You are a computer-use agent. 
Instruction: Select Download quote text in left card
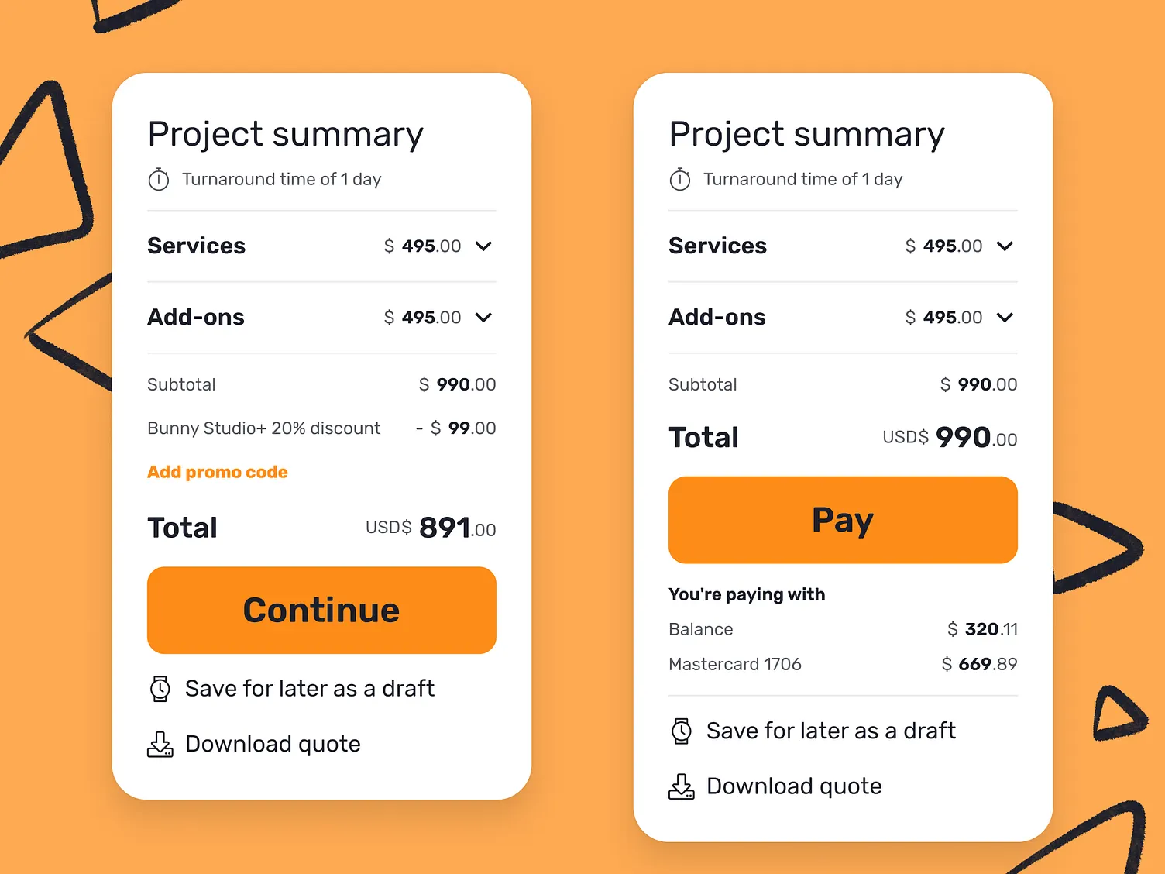pos(273,745)
